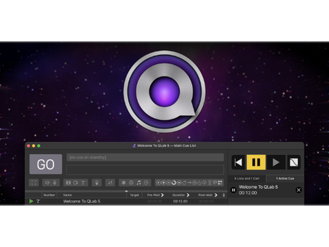Add a Network cue with snowflake-like icon
This screenshot has height=247, width=329.
124,182
